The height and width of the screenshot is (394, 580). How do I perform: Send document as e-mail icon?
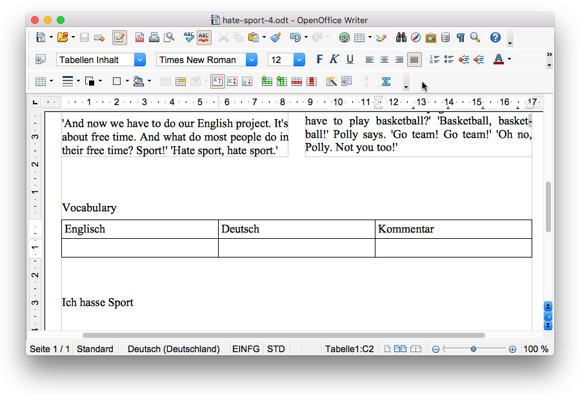(x=99, y=37)
